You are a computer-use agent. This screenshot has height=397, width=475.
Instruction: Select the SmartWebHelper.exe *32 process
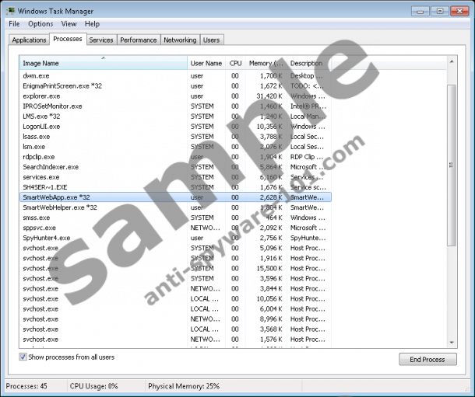60,207
